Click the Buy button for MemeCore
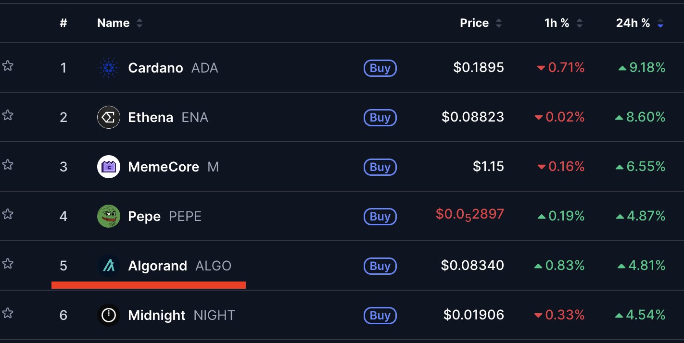This screenshot has width=684, height=343. [380, 167]
